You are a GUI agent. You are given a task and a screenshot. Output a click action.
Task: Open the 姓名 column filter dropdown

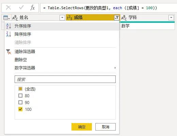62,18
